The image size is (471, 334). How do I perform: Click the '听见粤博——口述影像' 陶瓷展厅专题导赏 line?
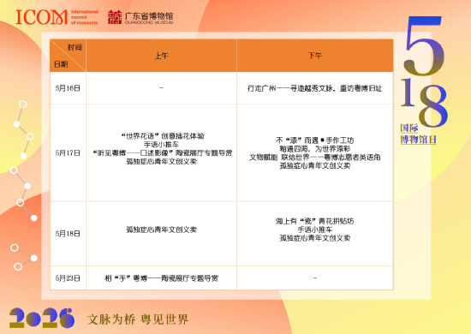coord(163,153)
